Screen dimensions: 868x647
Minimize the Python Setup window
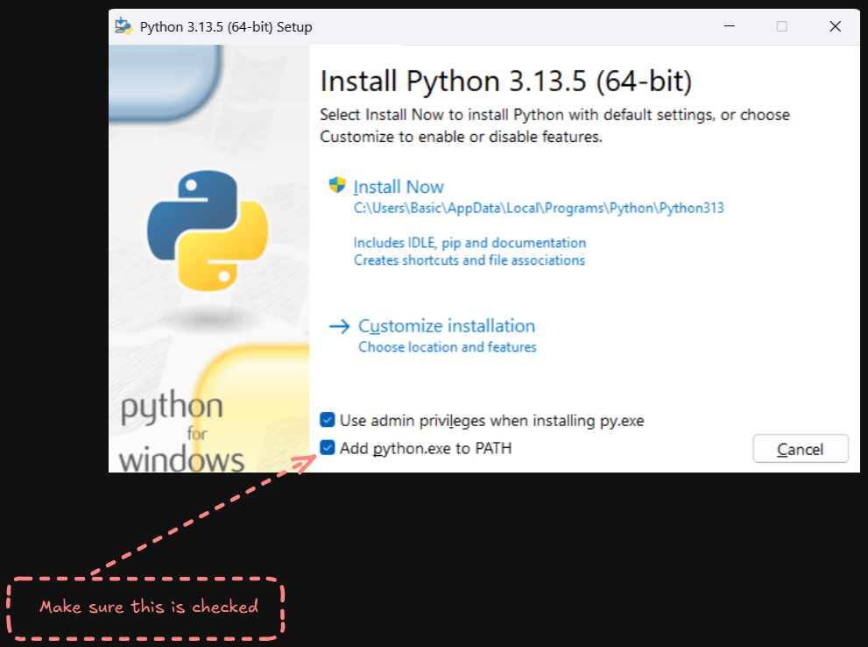pyautogui.click(x=730, y=26)
